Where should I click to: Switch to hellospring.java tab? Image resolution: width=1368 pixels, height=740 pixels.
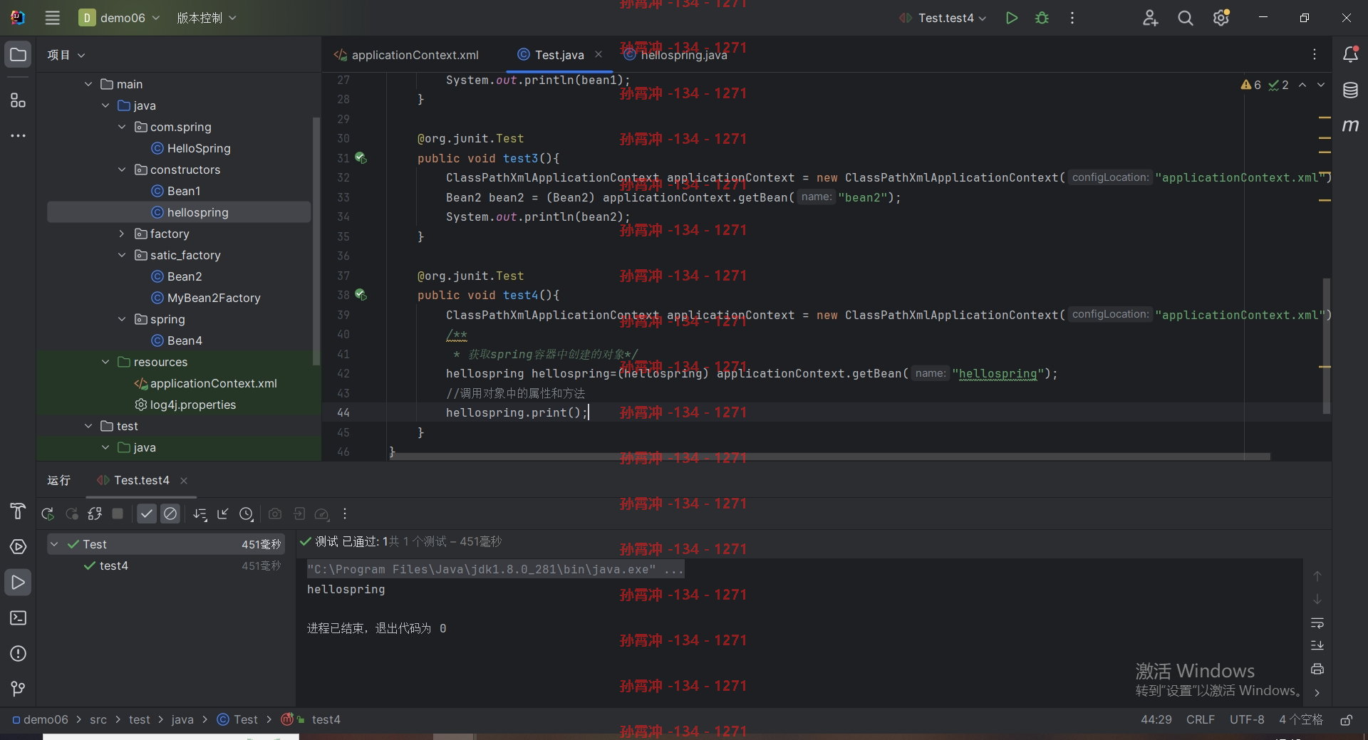tap(675, 55)
